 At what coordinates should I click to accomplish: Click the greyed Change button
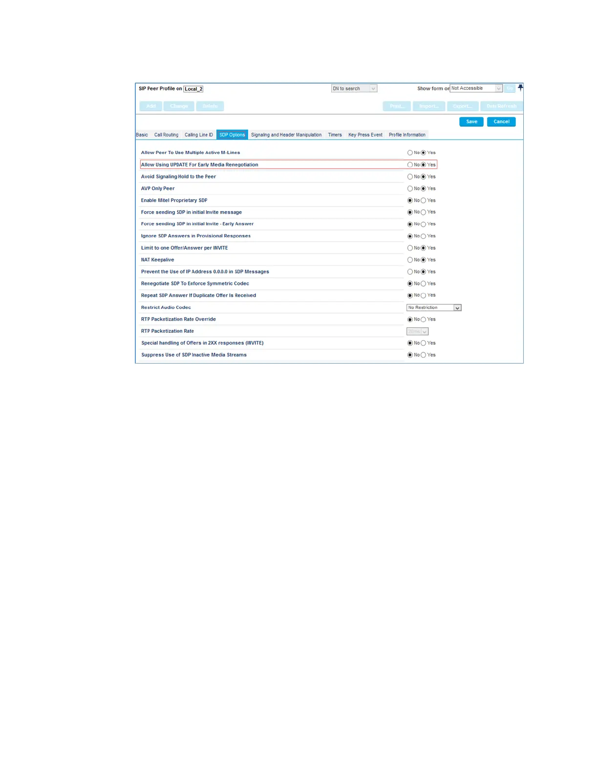(x=179, y=106)
